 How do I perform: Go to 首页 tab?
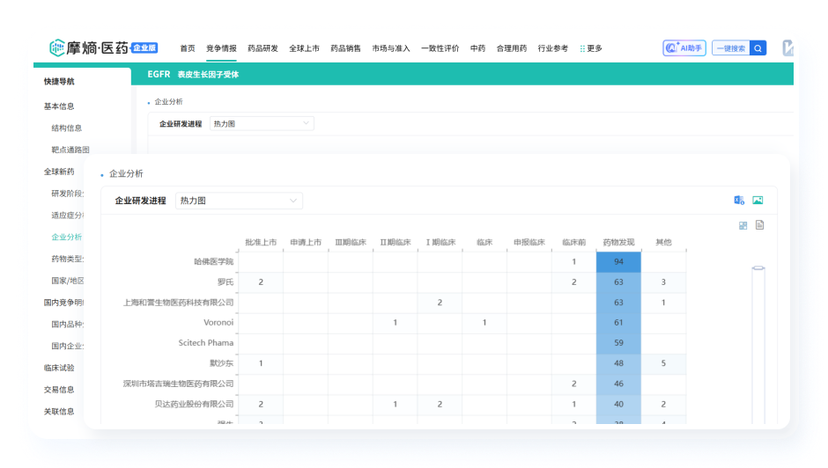coord(188,48)
